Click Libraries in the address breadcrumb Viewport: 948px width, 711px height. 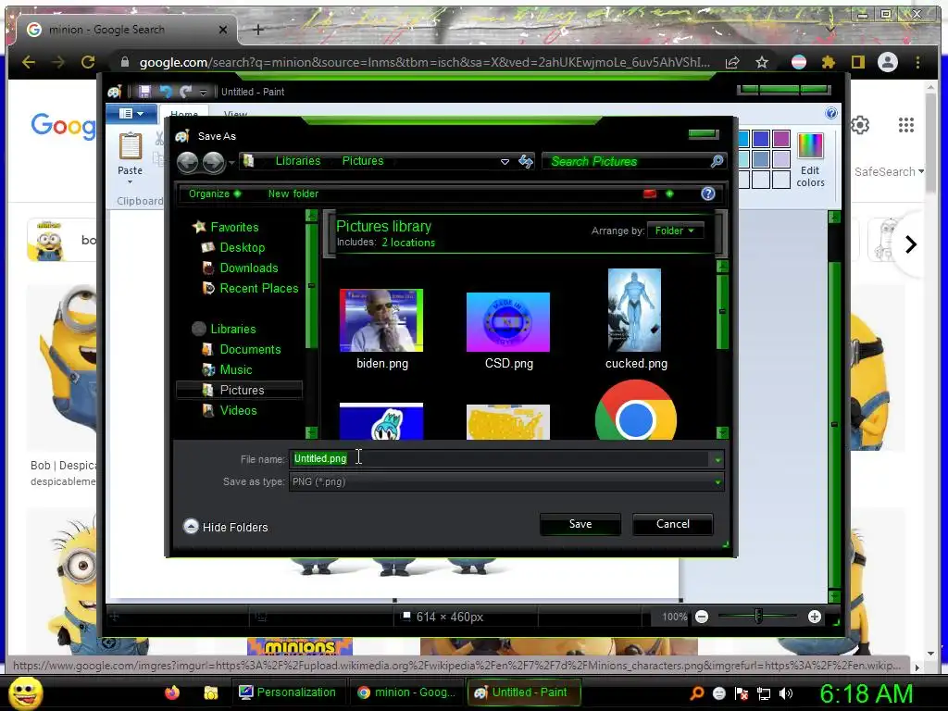(x=298, y=161)
